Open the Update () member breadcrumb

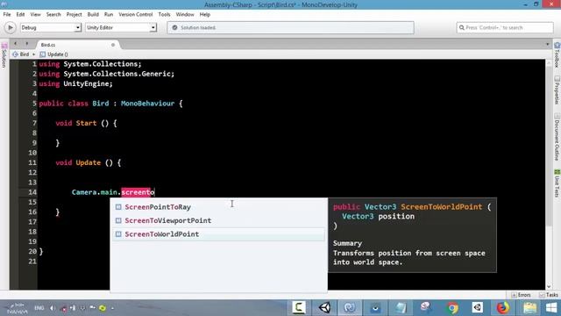tap(53, 54)
